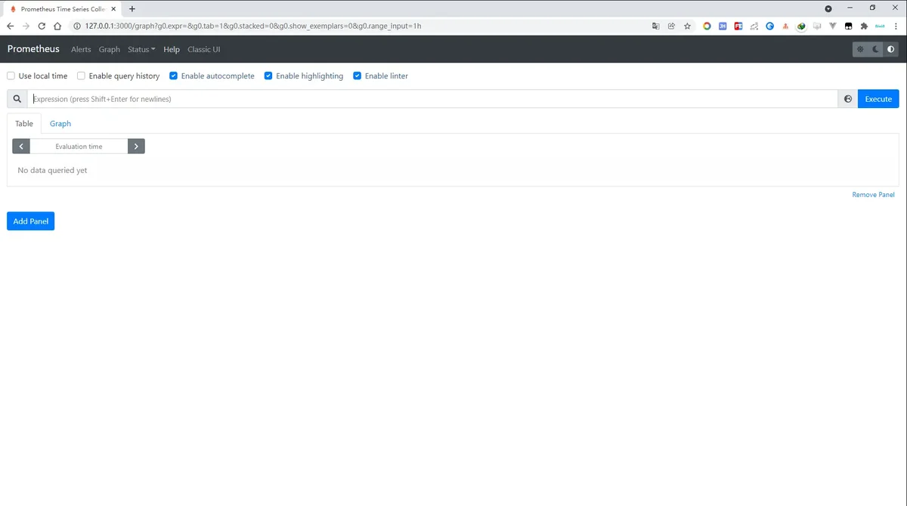
Task: Click the magnifier icon beside the expression field
Action: pyautogui.click(x=17, y=99)
